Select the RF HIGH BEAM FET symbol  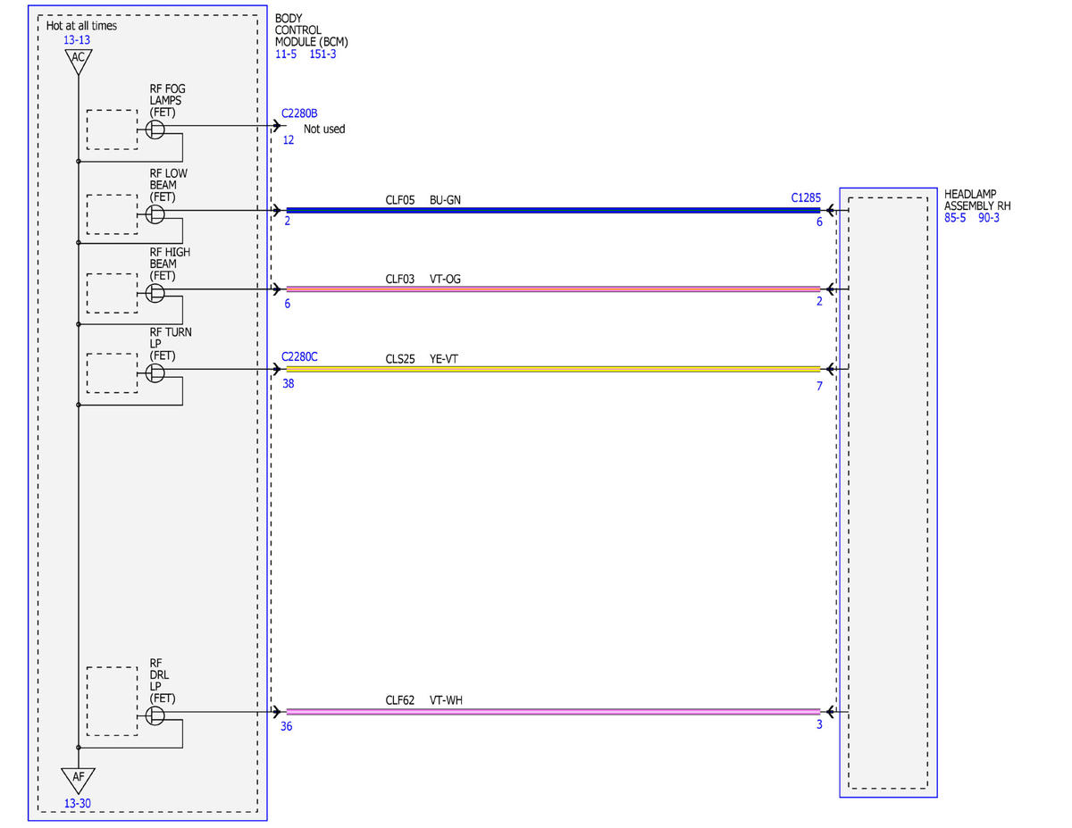[155, 293]
